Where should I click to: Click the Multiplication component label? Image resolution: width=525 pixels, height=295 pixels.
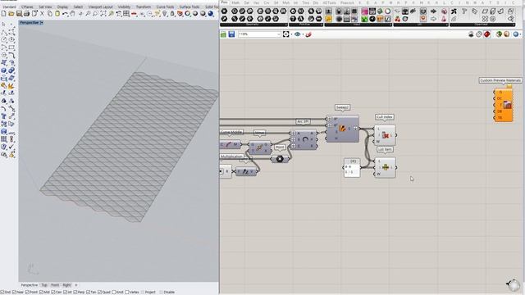(231, 157)
